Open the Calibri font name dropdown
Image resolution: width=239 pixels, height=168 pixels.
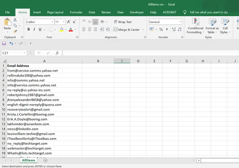53,22
